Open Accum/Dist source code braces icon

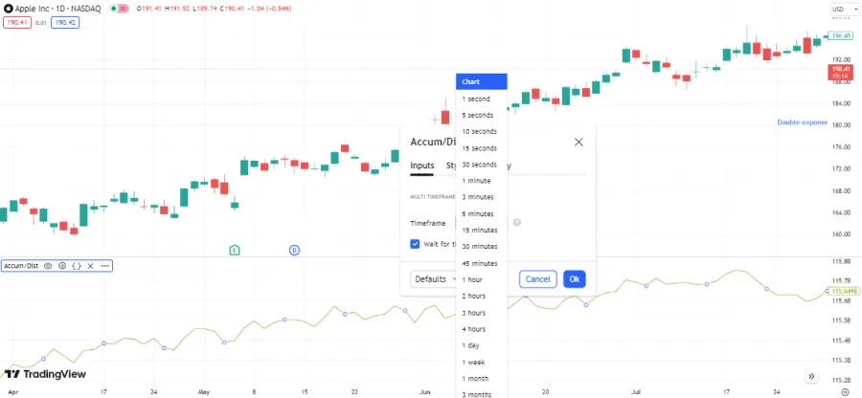[x=77, y=266]
